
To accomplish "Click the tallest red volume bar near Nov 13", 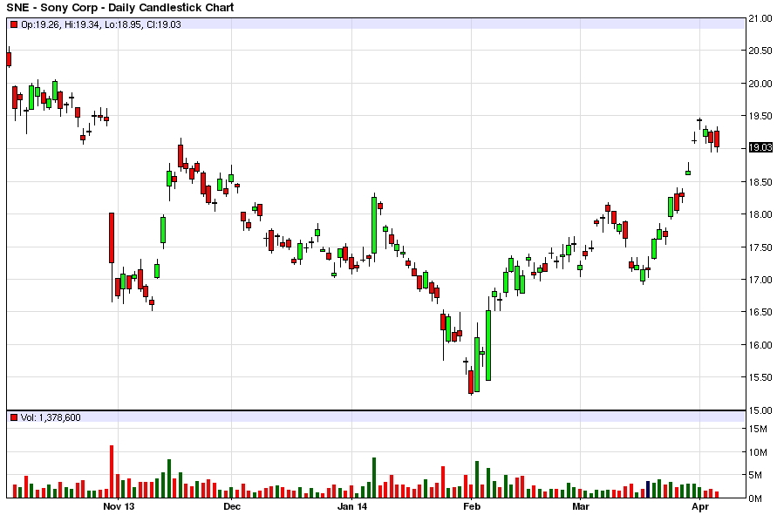I will pyautogui.click(x=112, y=471).
